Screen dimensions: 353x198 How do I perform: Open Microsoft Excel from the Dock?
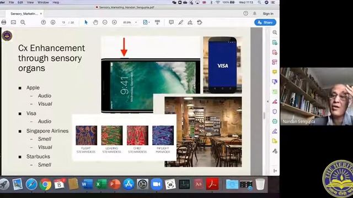pos(101,184)
